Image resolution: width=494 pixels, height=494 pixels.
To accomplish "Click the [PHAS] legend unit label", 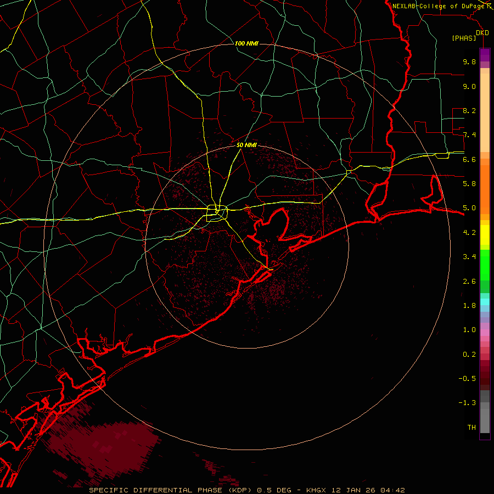I will 464,38.
